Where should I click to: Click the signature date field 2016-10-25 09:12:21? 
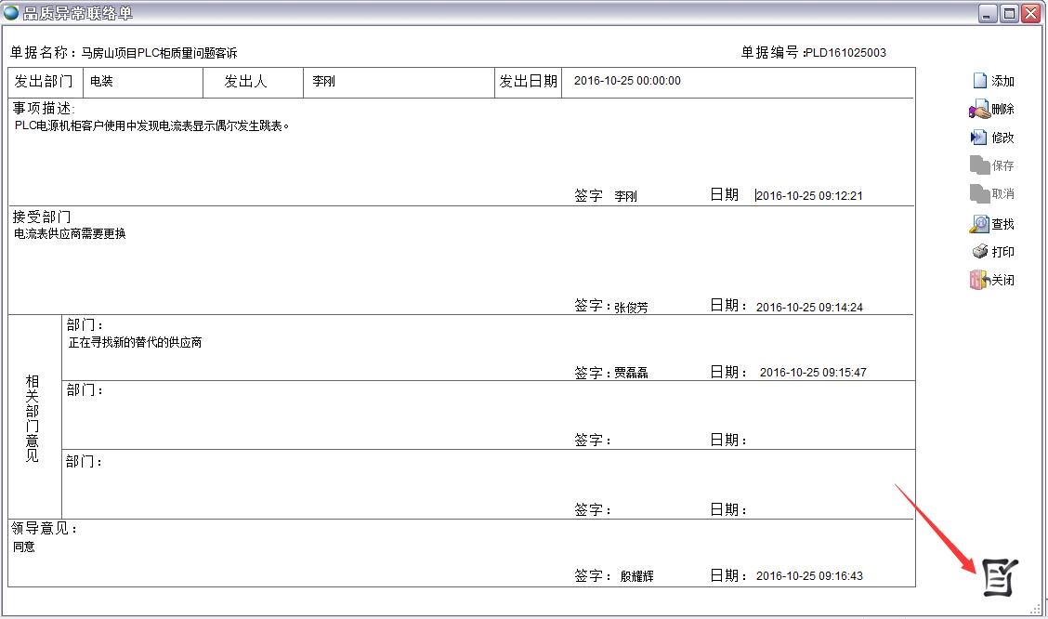[x=809, y=196]
